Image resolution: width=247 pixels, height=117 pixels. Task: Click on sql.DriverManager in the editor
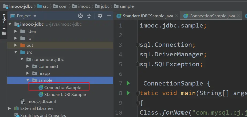pos(171,54)
